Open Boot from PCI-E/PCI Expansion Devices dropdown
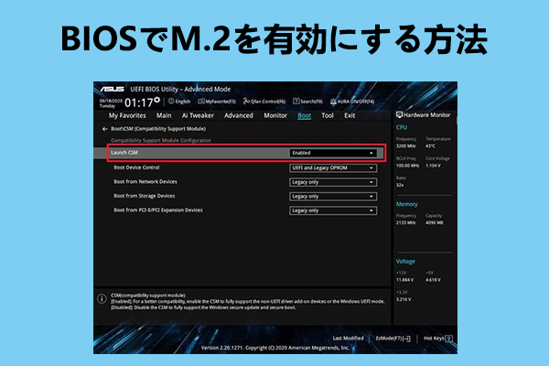The height and width of the screenshot is (366, 549). [333, 210]
